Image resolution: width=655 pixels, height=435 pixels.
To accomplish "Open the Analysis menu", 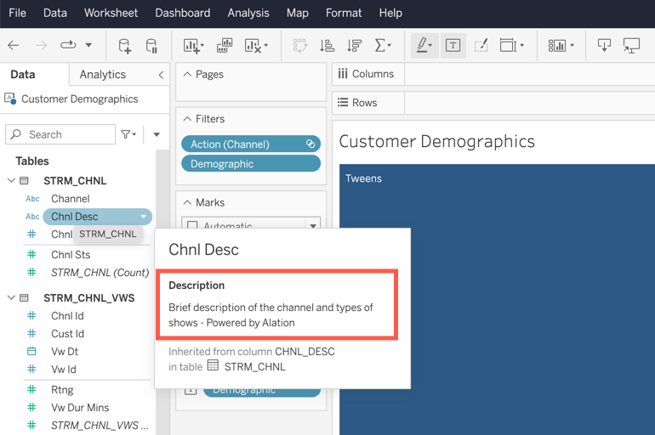I will pos(248,13).
